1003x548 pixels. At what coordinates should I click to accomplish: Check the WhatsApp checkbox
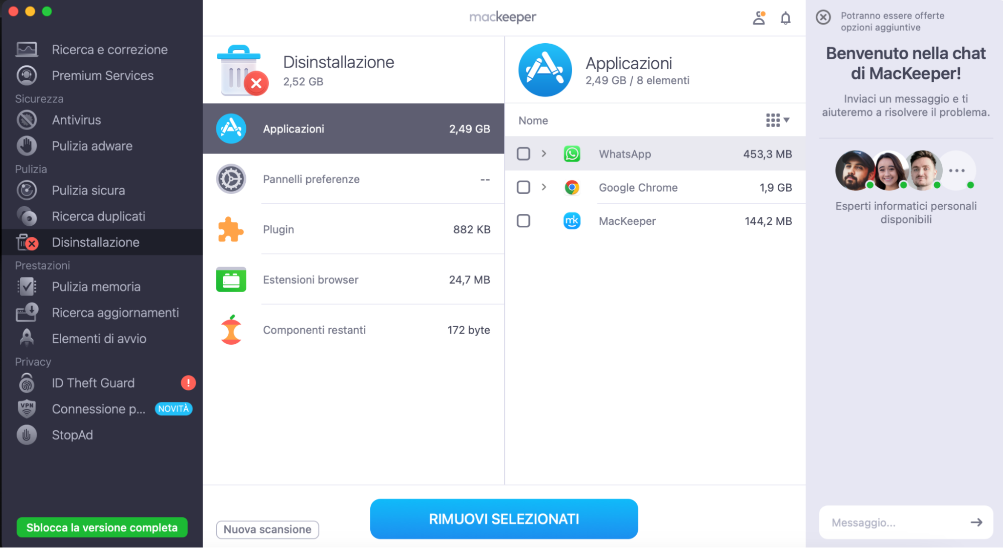click(x=523, y=154)
